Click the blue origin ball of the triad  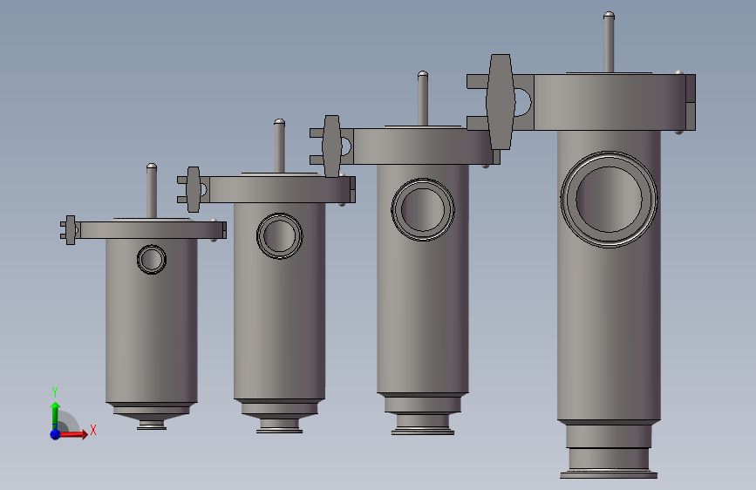tap(55, 434)
